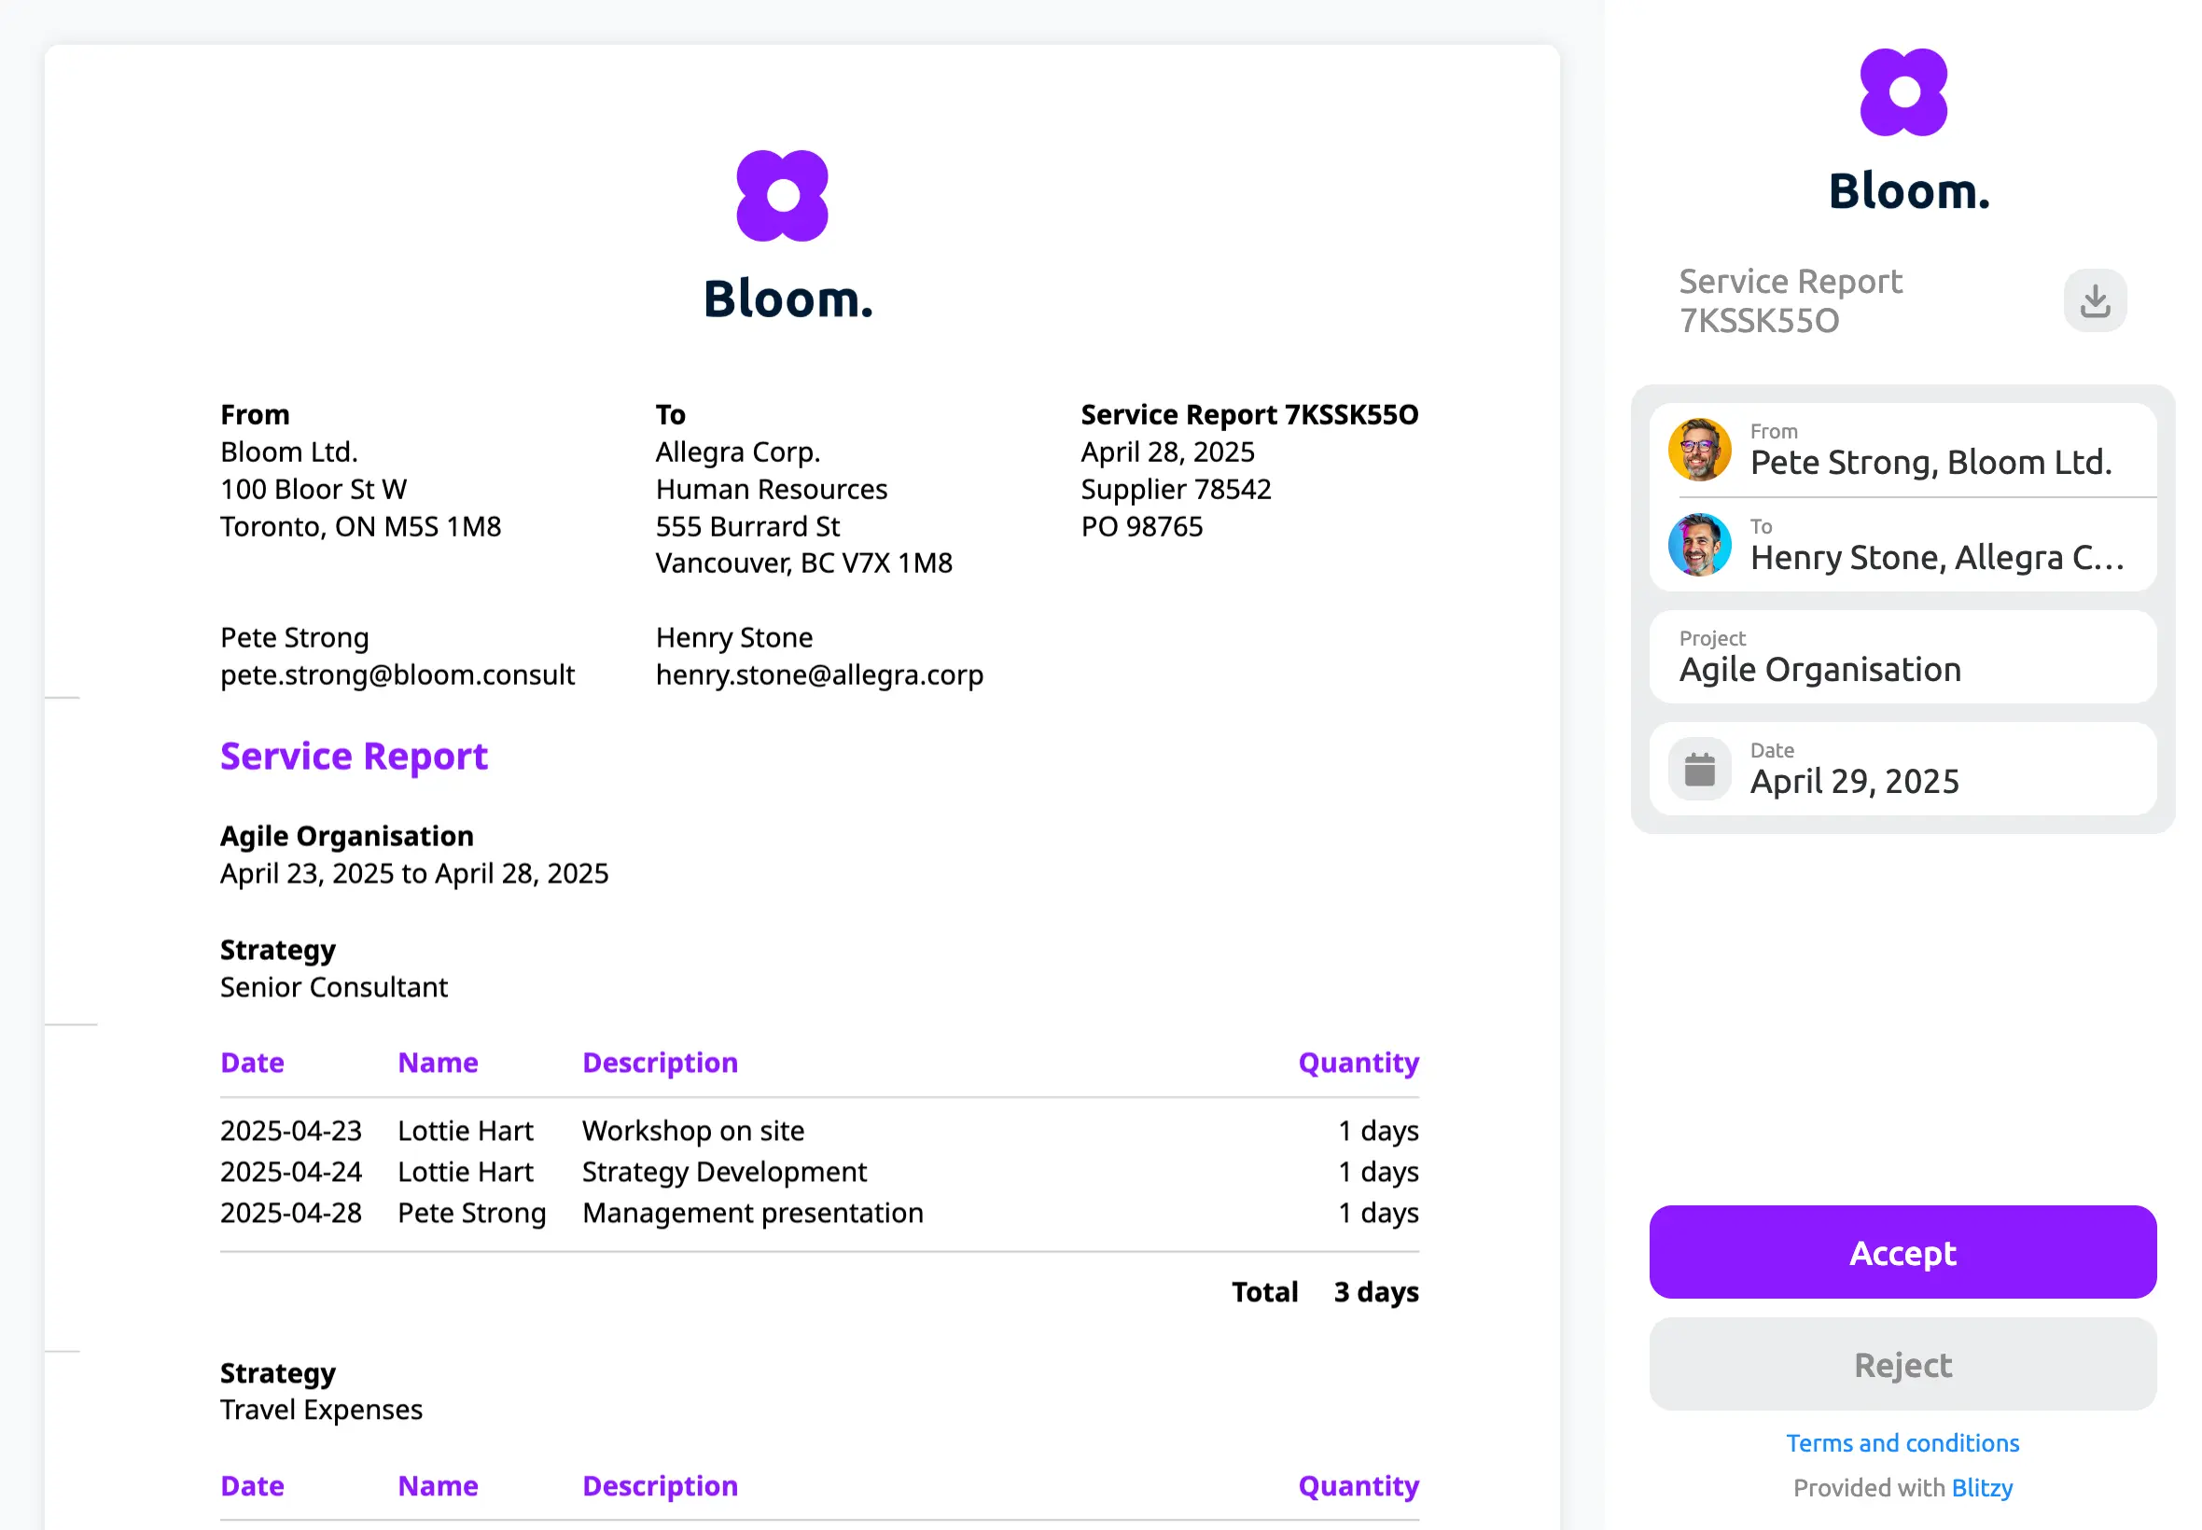Click the Quantity header in Travel Expenses table
The image size is (2202, 1530).
[x=1358, y=1486]
